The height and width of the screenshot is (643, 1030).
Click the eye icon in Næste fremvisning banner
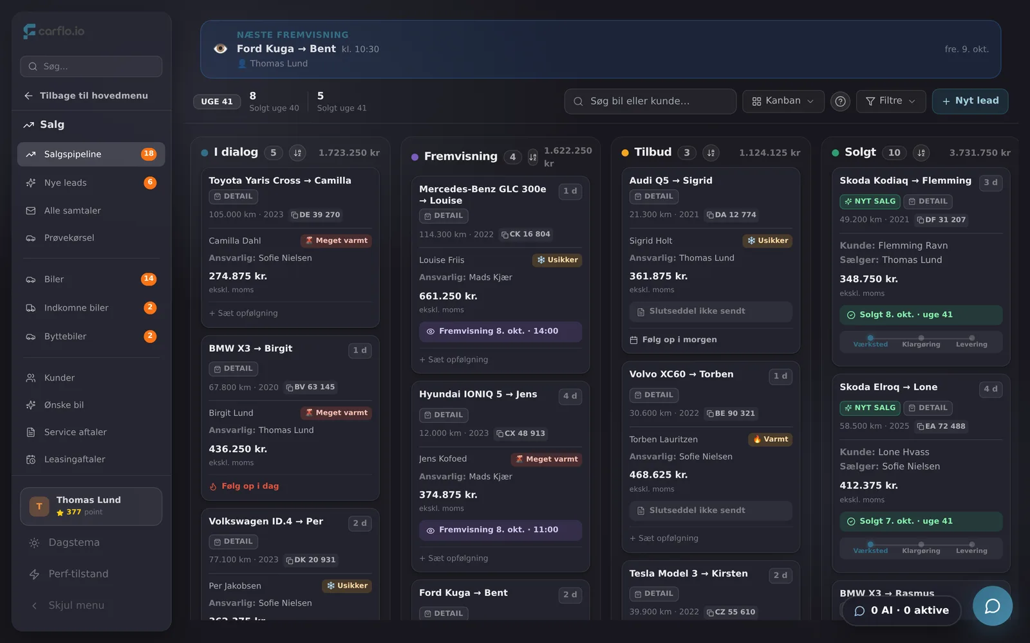[x=220, y=49]
